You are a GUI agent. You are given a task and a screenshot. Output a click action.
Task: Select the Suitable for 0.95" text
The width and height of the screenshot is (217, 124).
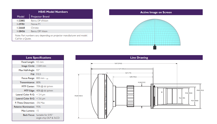[x=45, y=115]
